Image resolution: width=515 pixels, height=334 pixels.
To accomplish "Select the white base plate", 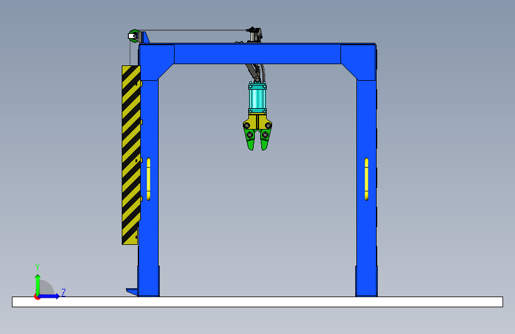I will tap(258, 302).
